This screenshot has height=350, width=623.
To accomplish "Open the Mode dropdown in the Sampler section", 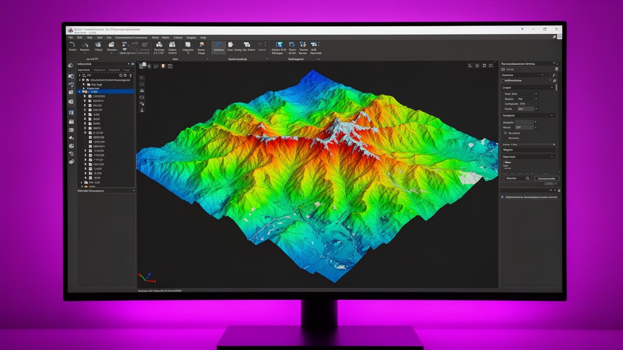I will 536,127.
